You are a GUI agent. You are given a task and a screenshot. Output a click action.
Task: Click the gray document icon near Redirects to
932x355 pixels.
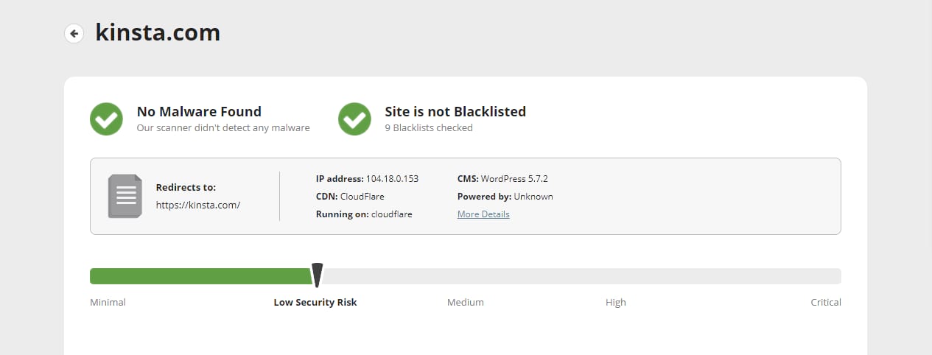pos(125,196)
